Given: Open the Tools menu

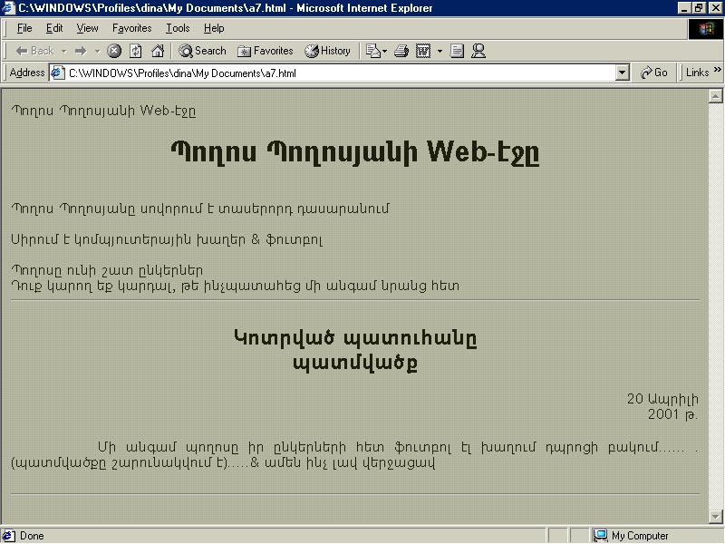Looking at the screenshot, I should pos(178,28).
